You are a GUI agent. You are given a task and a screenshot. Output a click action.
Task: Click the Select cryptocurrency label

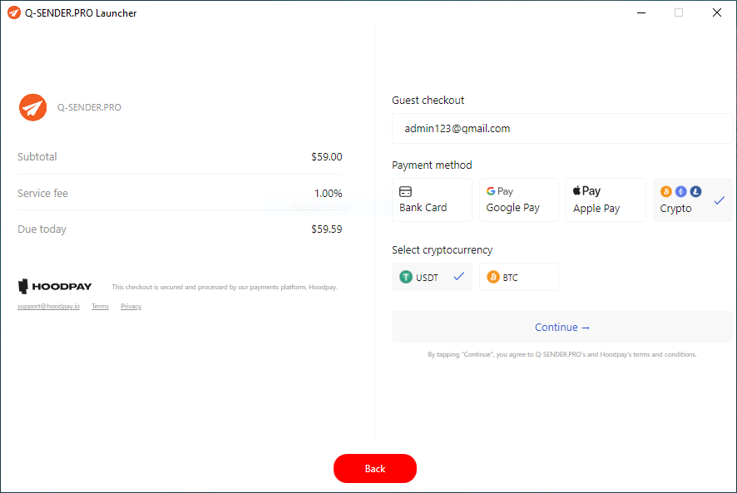coord(443,250)
